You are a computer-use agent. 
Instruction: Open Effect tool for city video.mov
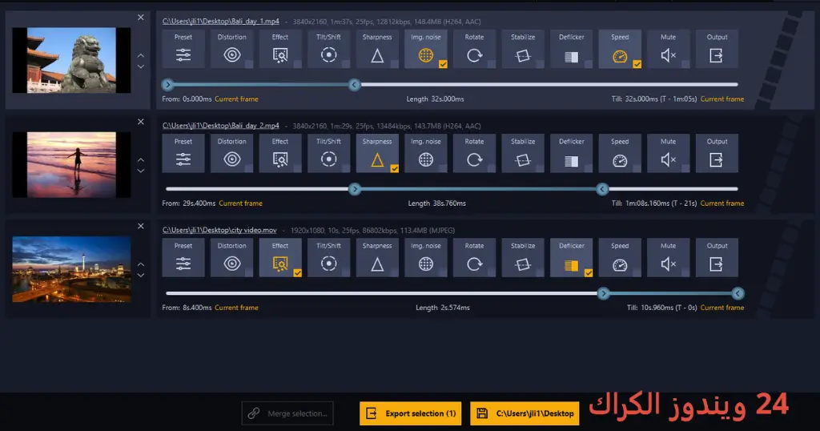coord(280,257)
